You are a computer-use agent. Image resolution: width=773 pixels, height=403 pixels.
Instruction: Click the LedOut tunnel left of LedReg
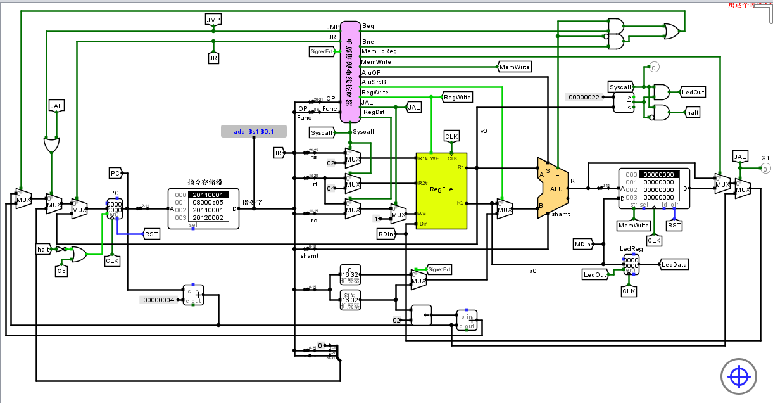[595, 274]
